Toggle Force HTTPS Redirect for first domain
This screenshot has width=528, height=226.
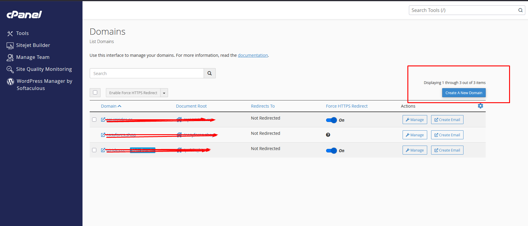[331, 120]
